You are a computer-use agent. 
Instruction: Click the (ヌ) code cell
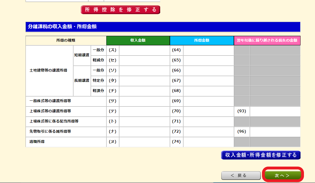pyautogui.click(x=113, y=142)
